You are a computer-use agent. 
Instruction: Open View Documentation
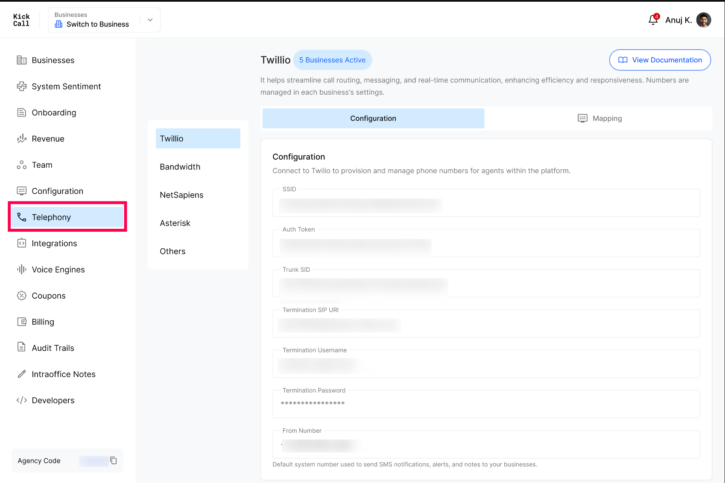click(x=660, y=60)
